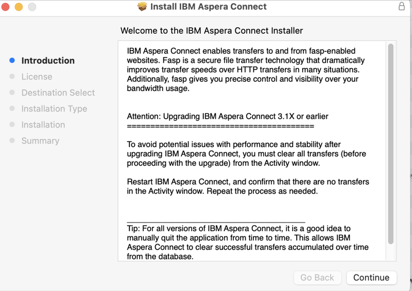Minimize the installer with the yellow button
Screen dimensions: 412x291
[x=19, y=7]
